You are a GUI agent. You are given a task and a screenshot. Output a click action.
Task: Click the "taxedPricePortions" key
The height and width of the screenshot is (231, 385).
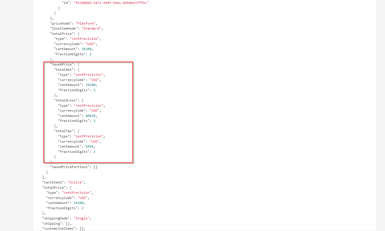tap(70, 167)
